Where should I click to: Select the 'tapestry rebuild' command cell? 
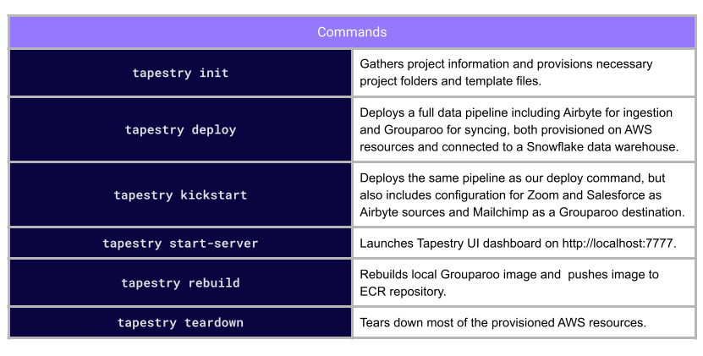coord(181,283)
